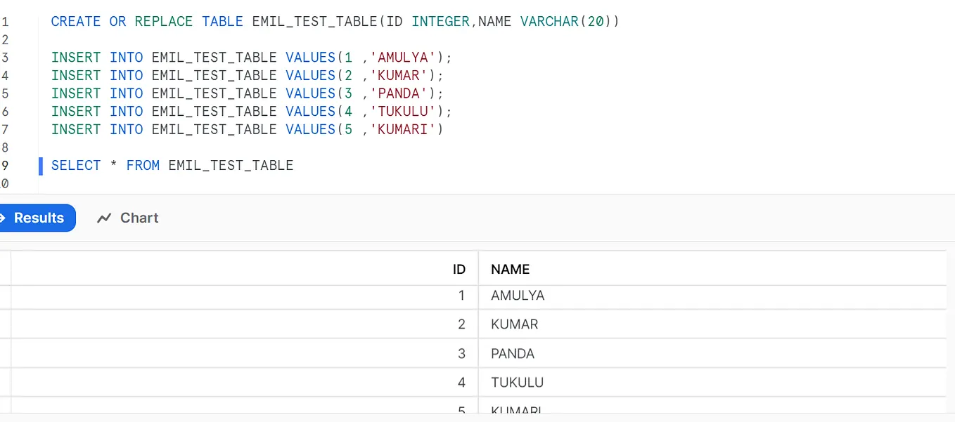The width and height of the screenshot is (955, 422).
Task: Click the ID cell with value 4
Action: coord(461,383)
